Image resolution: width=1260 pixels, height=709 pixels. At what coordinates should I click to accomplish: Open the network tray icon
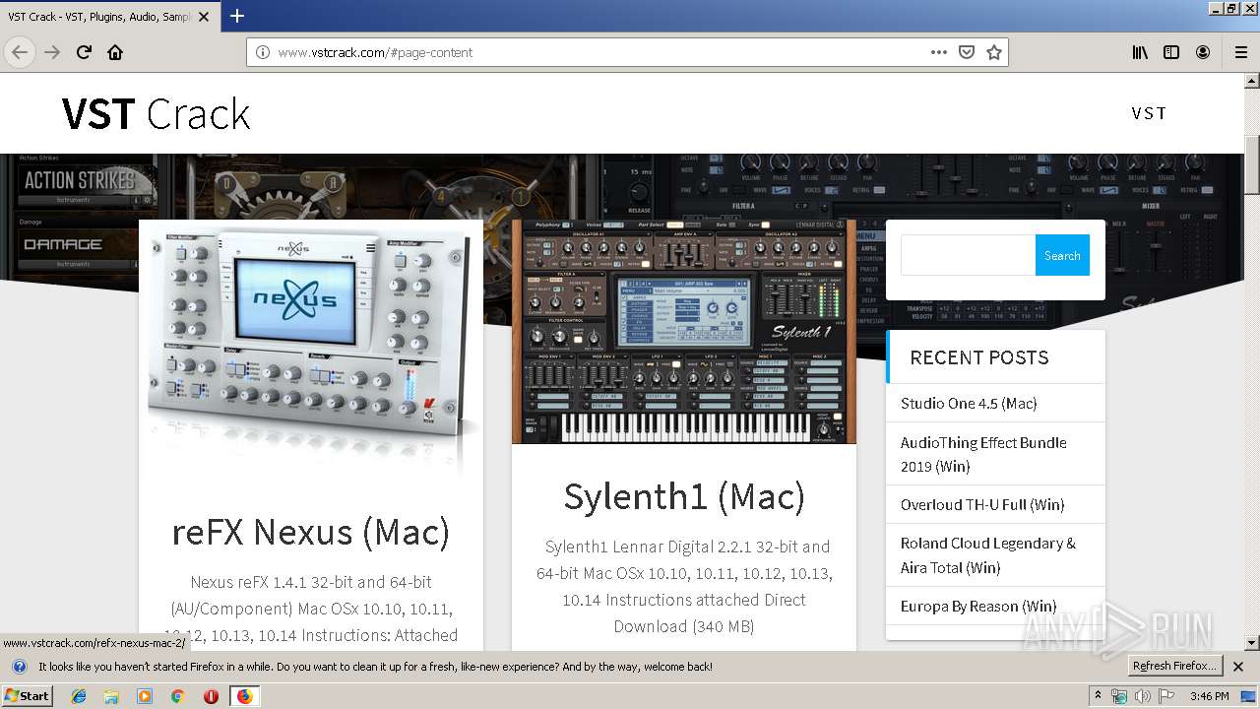[x=1119, y=695]
